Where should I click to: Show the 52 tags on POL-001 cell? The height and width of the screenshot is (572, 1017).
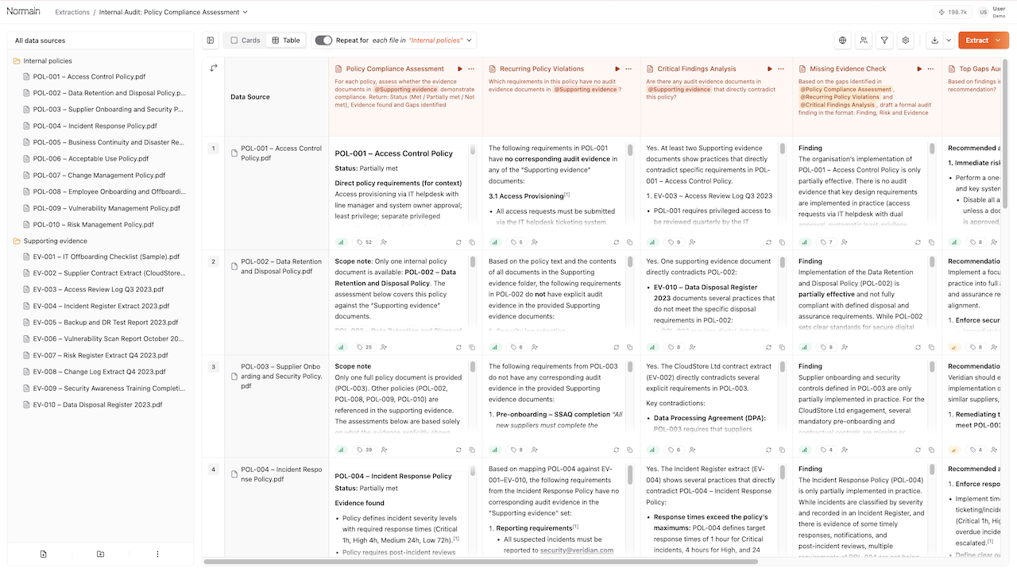364,242
